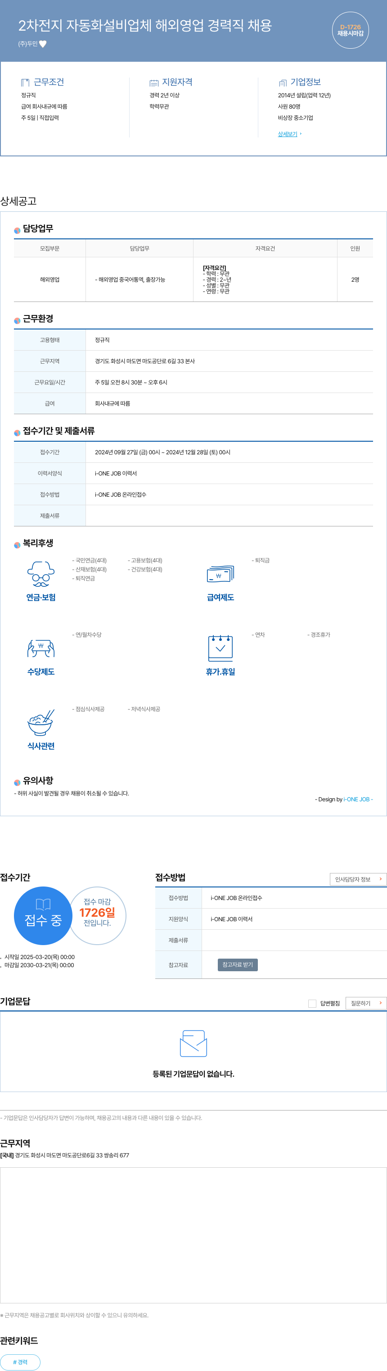This screenshot has height=1371, width=387.
Task: Click the 연금·보험 benefits icon
Action: coord(41,574)
